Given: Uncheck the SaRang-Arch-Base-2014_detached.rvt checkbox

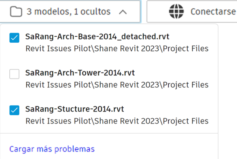Looking at the screenshot, I should (14, 37).
